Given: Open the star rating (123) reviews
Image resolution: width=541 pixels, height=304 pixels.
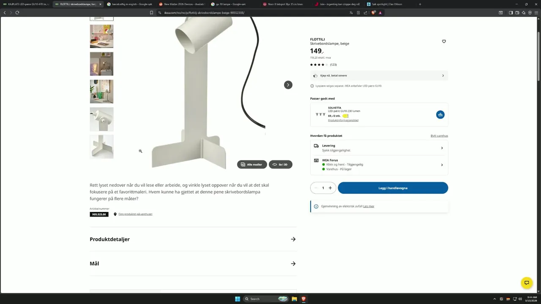Looking at the screenshot, I should (323, 65).
